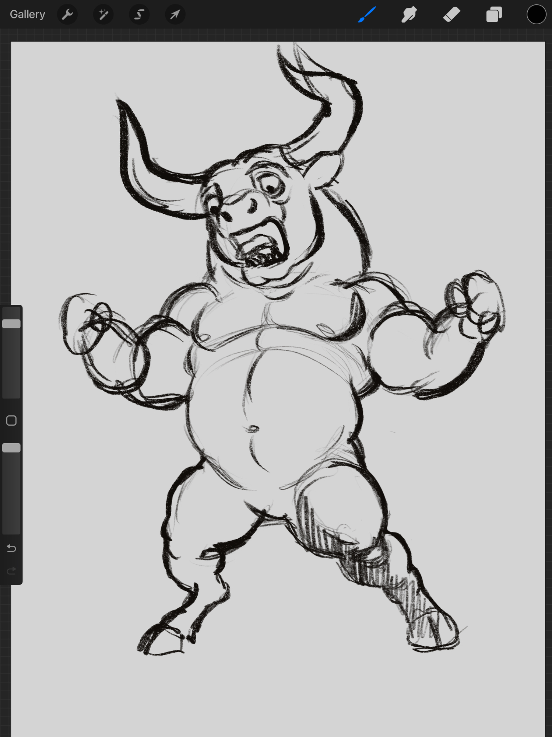552x737 pixels.
Task: Activate the Selection tool
Action: (x=139, y=14)
